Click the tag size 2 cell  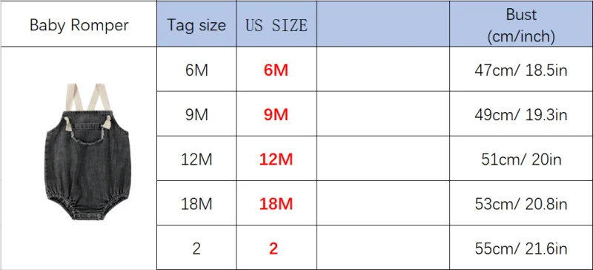coord(196,248)
